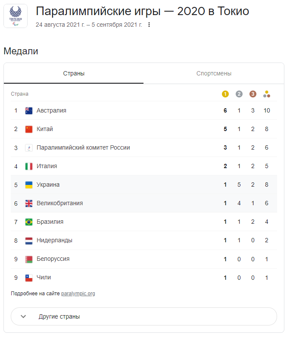
Task: Switch to the Спортсмены tab
Action: pos(214,73)
